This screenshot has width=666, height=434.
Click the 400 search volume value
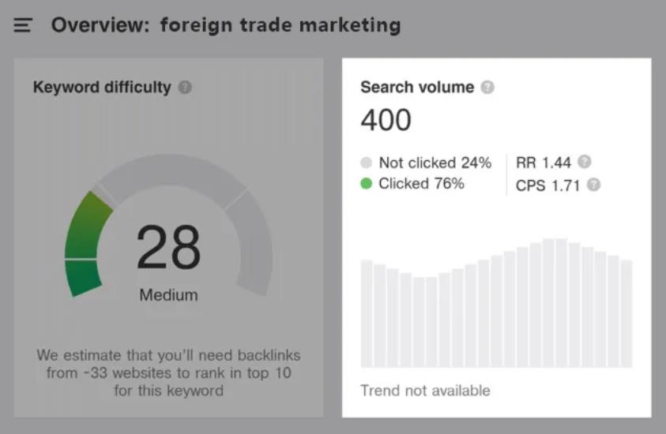coord(386,121)
